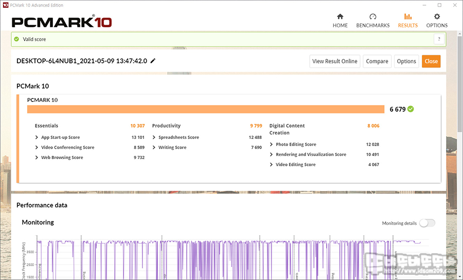Toggle the Monitoring details switch

[x=428, y=223]
